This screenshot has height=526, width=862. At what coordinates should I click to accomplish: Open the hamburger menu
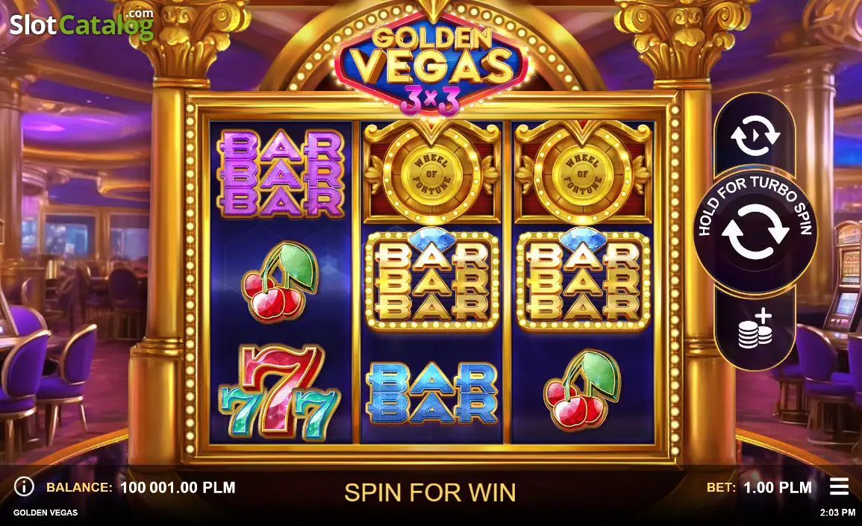coord(839,486)
